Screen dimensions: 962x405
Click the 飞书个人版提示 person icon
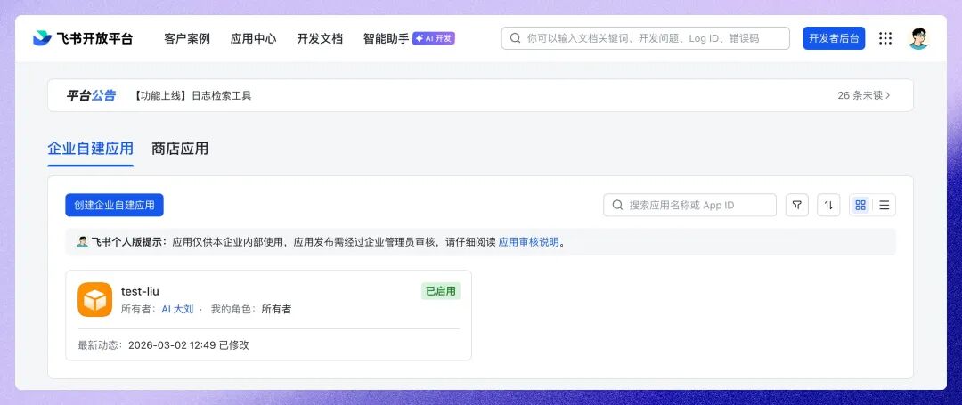point(82,242)
